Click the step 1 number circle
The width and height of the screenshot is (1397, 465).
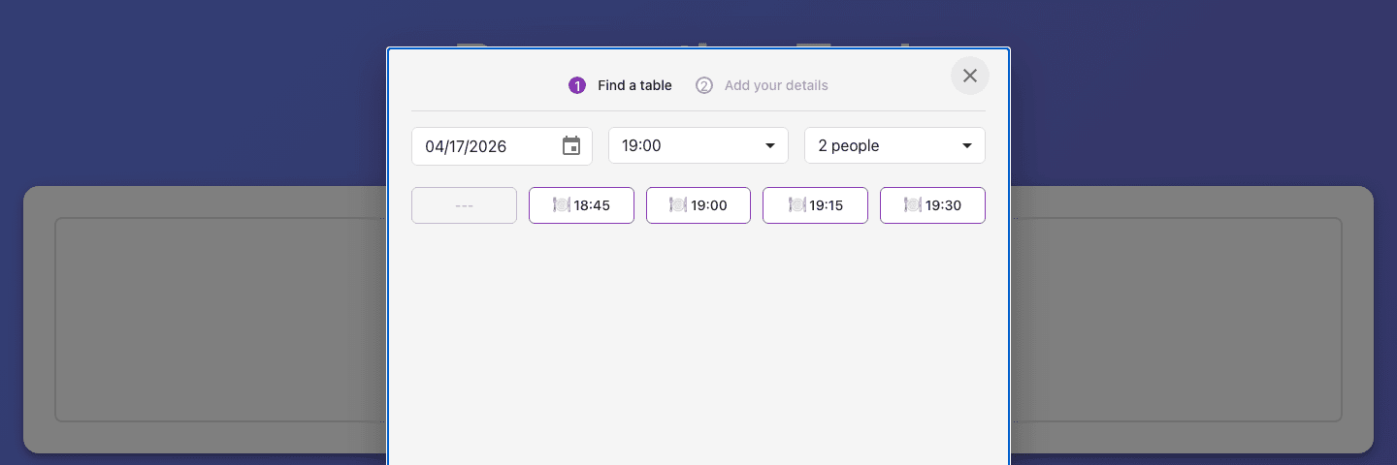coord(577,85)
